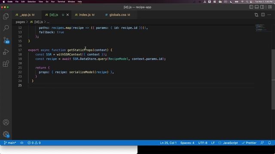Change indentation via Spaces: 4
The height and width of the screenshot is (154, 275).
click(187, 142)
